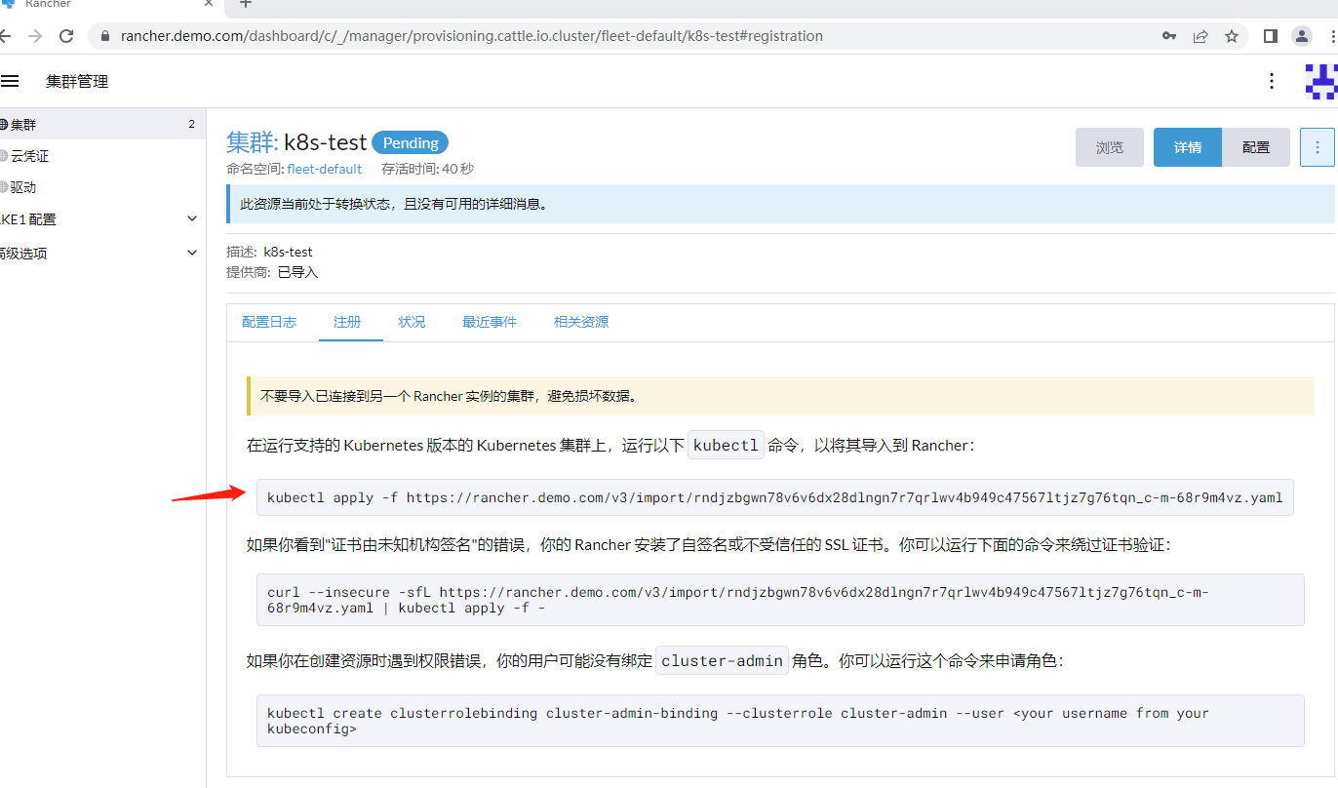Switch to the 状况 tab
This screenshot has height=788, width=1338.
412,322
